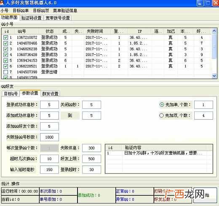Click the 登录超时 input field
This screenshot has height=206, width=219.
(91, 170)
